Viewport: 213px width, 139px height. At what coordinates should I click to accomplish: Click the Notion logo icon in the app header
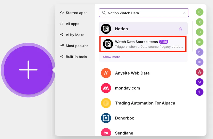point(106,29)
